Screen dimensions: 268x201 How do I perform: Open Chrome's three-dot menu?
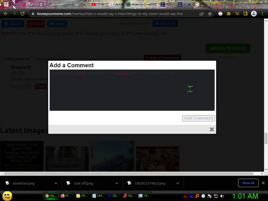tap(262, 14)
